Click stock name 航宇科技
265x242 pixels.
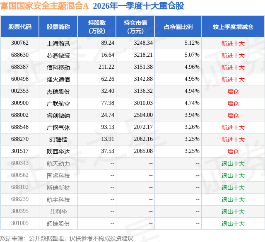pyautogui.click(x=58, y=200)
